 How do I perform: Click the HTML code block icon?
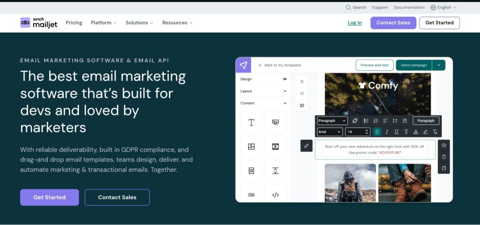tap(275, 195)
